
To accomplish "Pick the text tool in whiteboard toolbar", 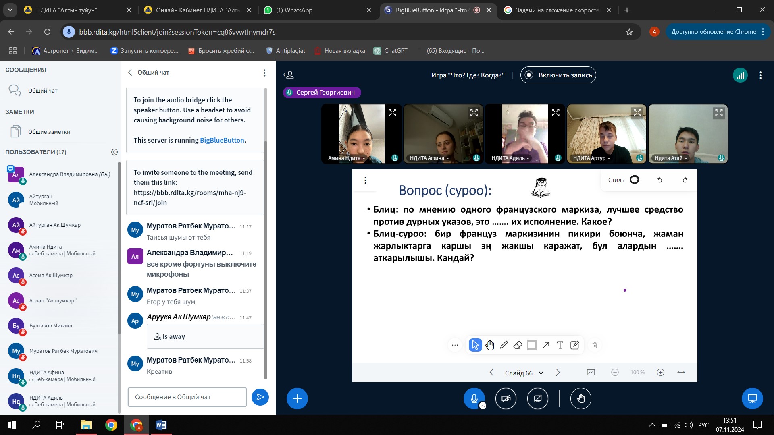I will click(x=560, y=345).
